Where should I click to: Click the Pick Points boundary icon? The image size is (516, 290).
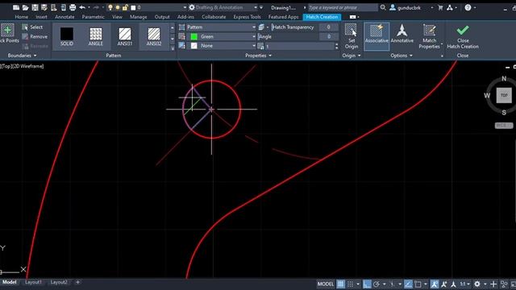tap(7, 31)
